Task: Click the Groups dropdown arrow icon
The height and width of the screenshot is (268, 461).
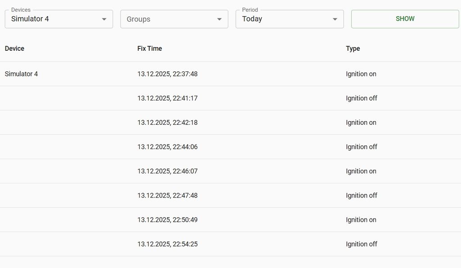Action: click(219, 19)
